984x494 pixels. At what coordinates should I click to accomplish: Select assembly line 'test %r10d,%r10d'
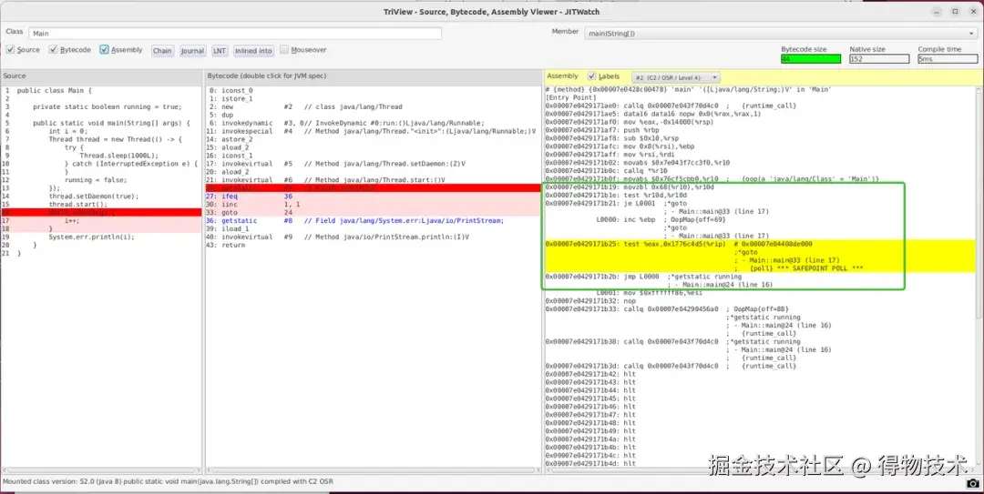click(x=616, y=195)
